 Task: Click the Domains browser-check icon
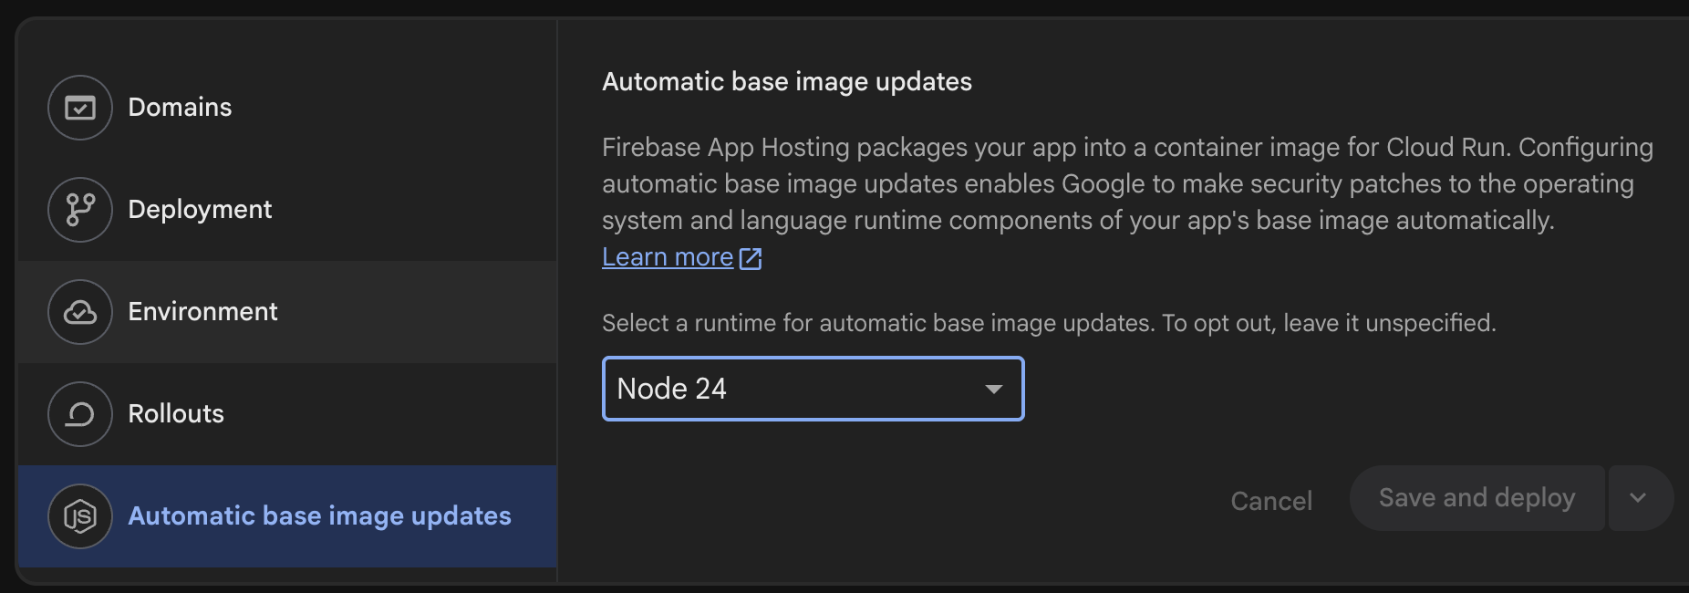pos(80,108)
